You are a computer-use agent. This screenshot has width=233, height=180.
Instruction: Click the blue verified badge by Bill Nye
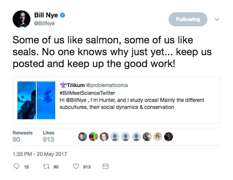[63, 16]
